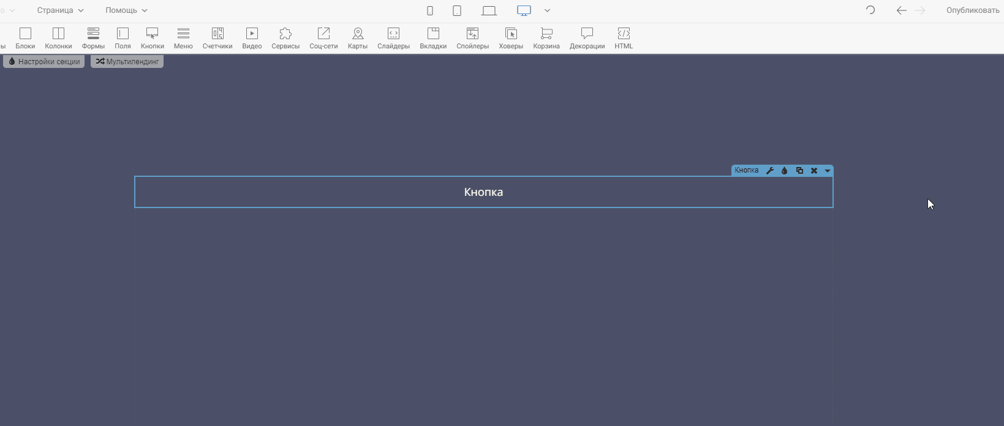Open the Мультилендинг settings
1004x426 pixels.
point(127,62)
